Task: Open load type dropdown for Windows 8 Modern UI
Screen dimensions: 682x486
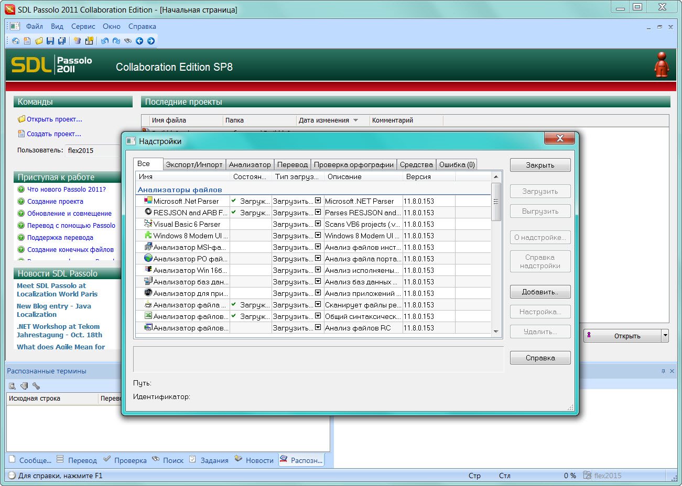Action: (318, 235)
